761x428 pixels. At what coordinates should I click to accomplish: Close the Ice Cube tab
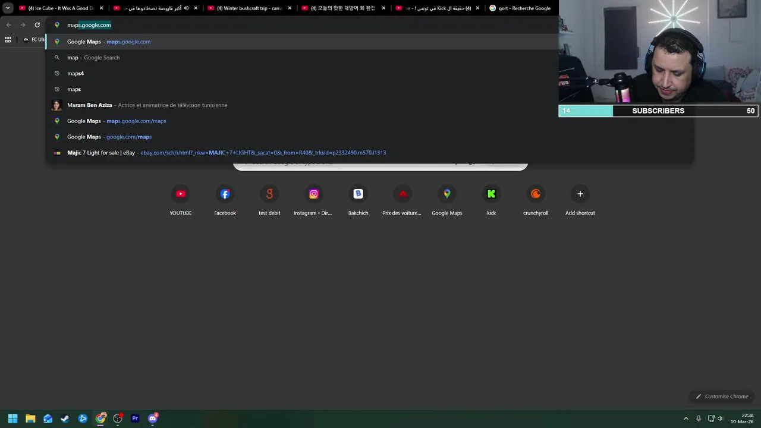coord(102,8)
